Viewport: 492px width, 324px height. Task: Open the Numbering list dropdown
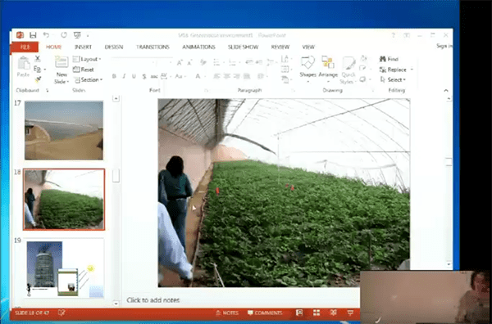234,63
